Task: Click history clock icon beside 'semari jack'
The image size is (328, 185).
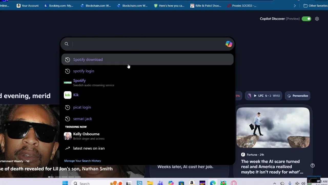Action: click(x=67, y=119)
